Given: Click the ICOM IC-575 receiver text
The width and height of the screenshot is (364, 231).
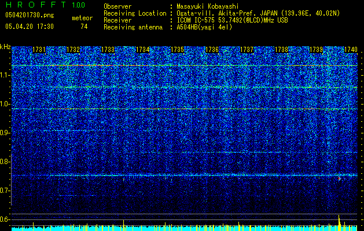Looking at the screenshot, I should pyautogui.click(x=232, y=20).
